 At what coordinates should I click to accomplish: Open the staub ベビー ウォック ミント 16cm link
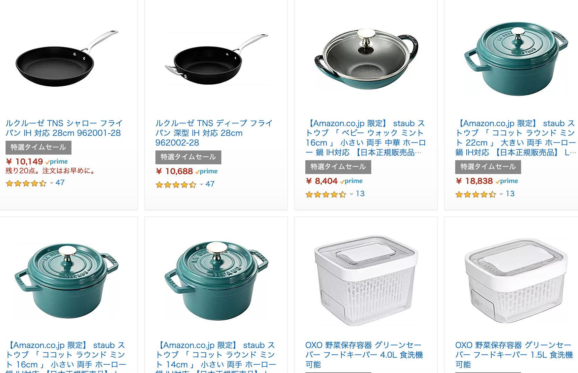coord(366,138)
